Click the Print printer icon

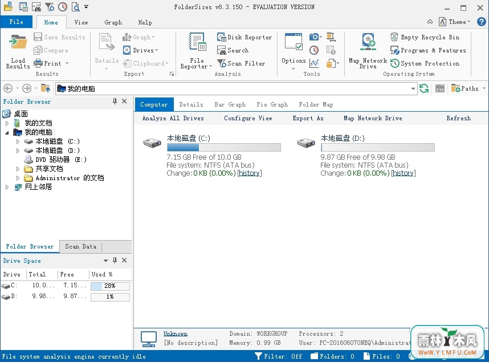coord(38,63)
